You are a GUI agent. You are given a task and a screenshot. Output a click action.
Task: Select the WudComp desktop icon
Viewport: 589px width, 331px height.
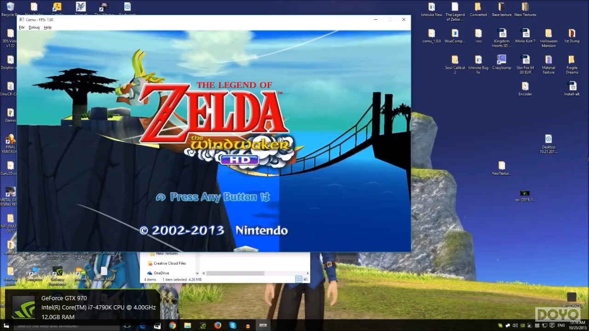[455, 36]
